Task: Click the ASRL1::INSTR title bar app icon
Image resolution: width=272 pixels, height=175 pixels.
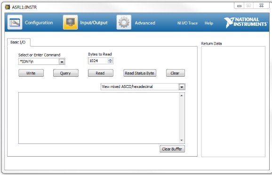Action: point(8,7)
